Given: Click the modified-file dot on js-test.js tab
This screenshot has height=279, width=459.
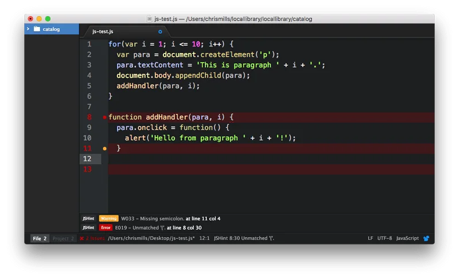Looking at the screenshot, I should pos(160,32).
